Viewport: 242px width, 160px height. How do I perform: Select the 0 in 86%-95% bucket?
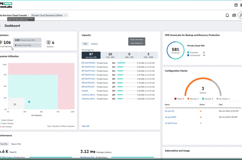[x=129, y=55]
